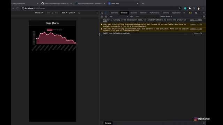Open the Performance tab
This screenshot has height=125, width=223.
coord(154,13)
